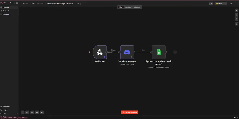The width and height of the screenshot is (239, 119).
Task: Click Personal breadcrumb in header
Action: 25,4
